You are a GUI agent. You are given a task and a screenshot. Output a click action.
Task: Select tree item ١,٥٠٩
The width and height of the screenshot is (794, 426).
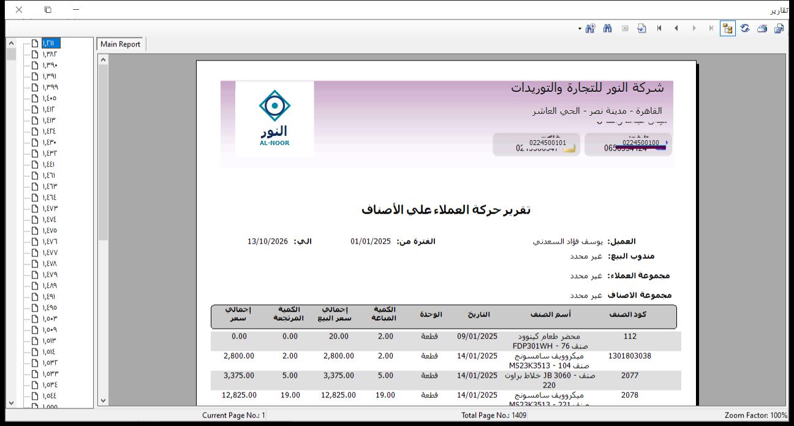point(50,330)
